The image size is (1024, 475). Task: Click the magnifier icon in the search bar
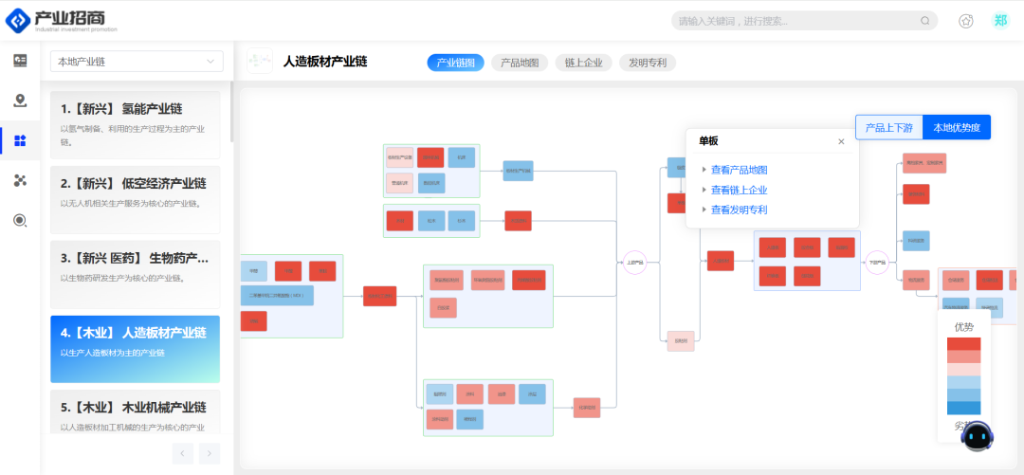[924, 21]
